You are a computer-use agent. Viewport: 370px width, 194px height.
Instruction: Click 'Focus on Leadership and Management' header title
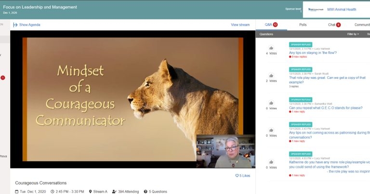[40, 7]
